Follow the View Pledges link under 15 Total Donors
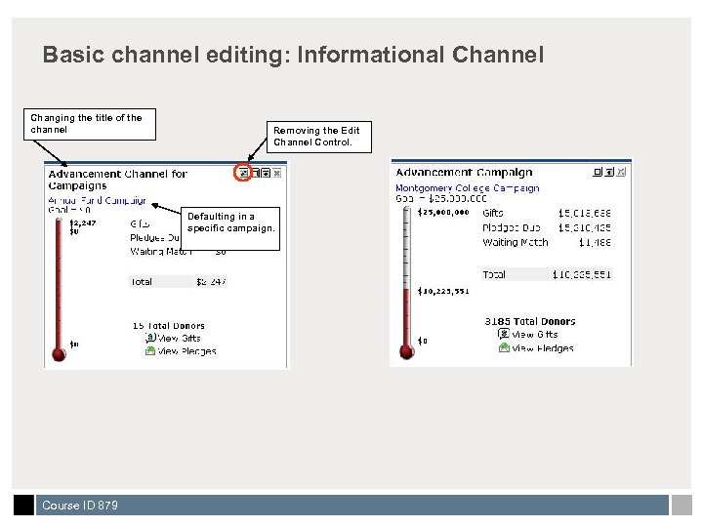The width and height of the screenshot is (703, 527). coord(186,351)
